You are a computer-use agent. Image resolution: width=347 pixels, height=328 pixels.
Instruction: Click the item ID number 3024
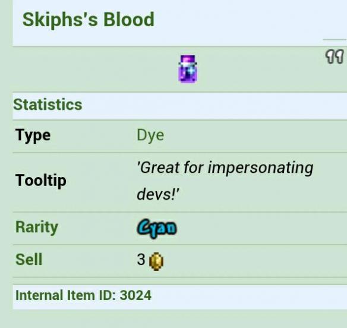135,295
